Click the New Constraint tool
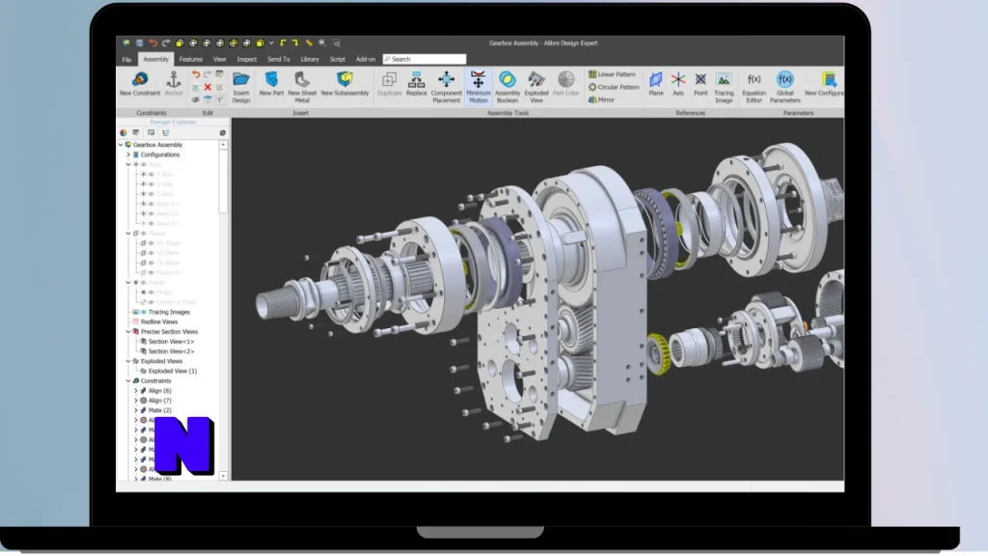The width and height of the screenshot is (988, 556). [x=140, y=84]
